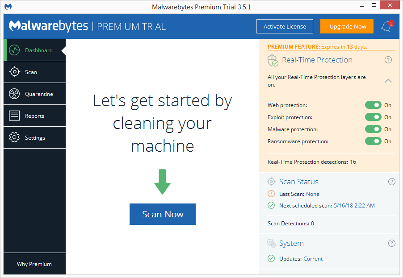
Task: Click the System gears icon
Action: coord(271,243)
